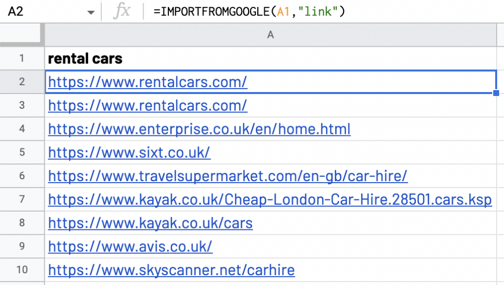Image resolution: width=504 pixels, height=285 pixels.
Task: Open the rentalcars.com link in row 2
Action: tap(147, 82)
